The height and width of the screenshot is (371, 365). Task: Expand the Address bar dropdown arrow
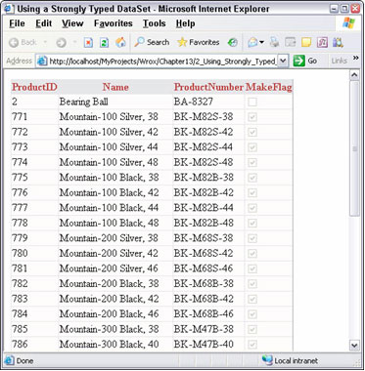283,61
